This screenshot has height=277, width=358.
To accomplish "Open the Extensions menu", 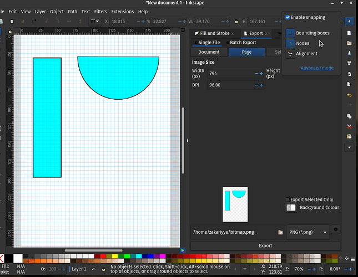I will coord(122,12).
